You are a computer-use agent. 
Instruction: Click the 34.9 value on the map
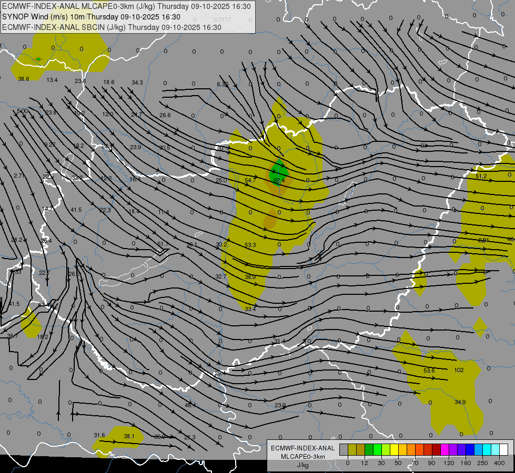click(460, 402)
